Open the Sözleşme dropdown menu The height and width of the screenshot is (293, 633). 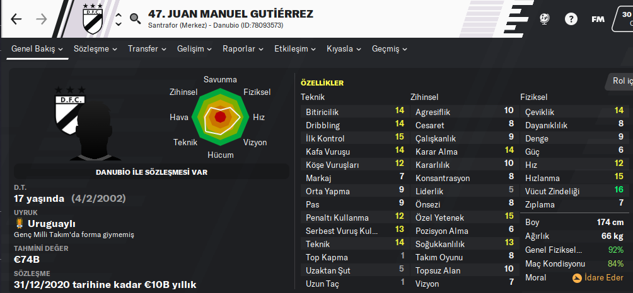point(95,49)
